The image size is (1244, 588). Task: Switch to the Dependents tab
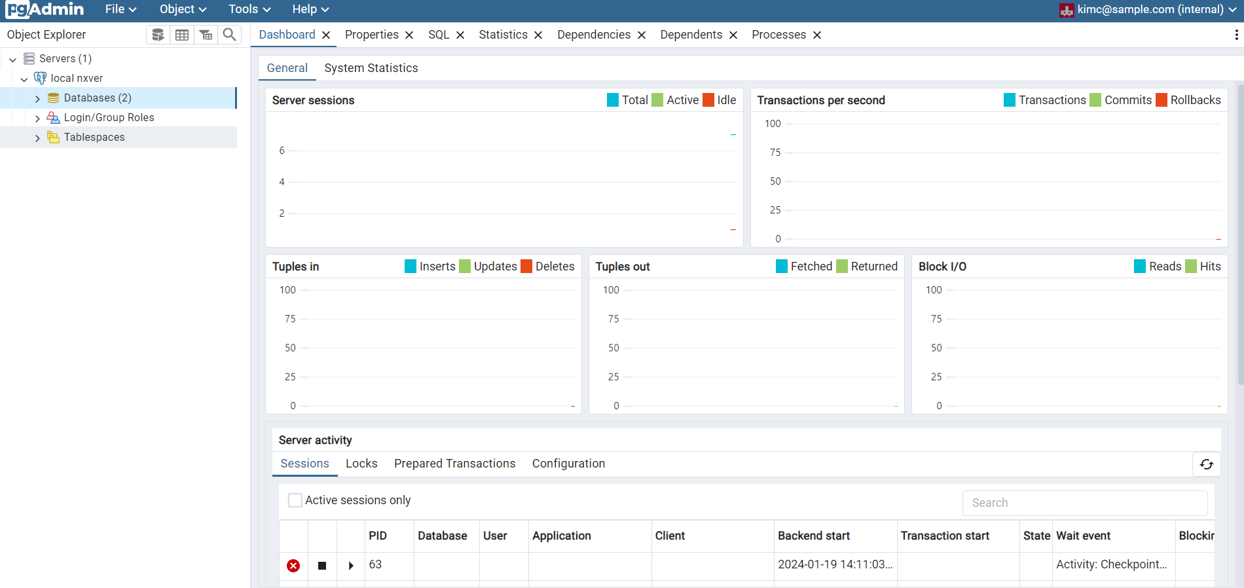pyautogui.click(x=691, y=35)
